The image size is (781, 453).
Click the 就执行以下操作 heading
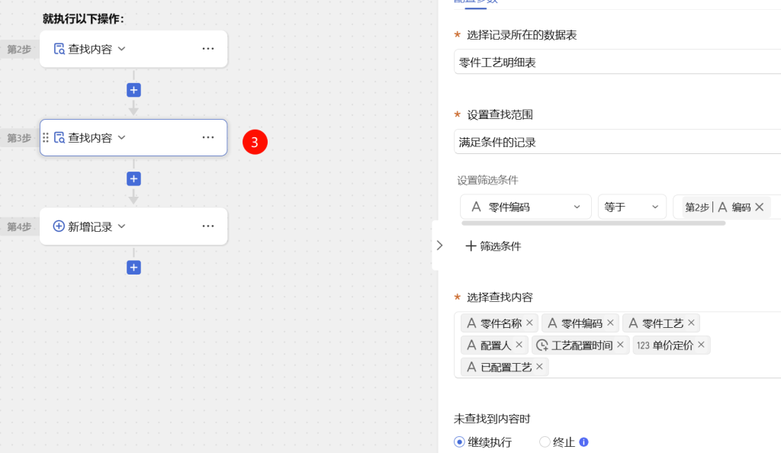(83, 19)
